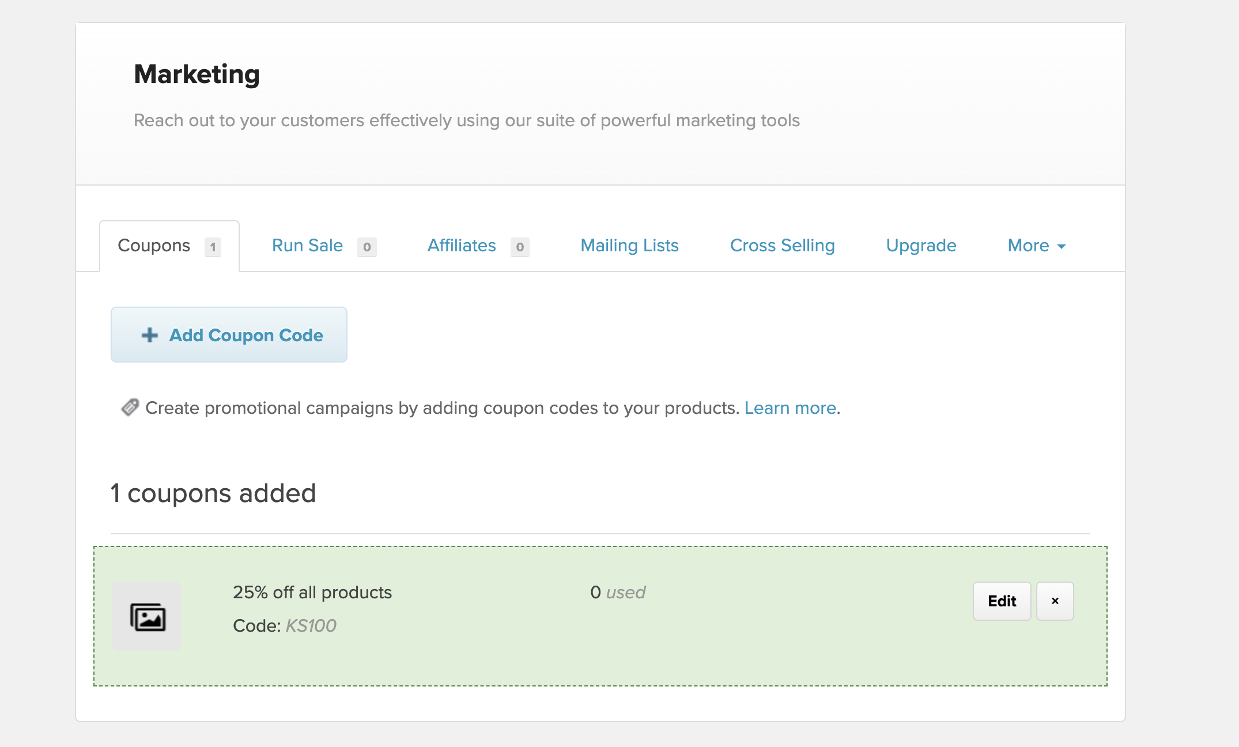Click the 25% off all products title

(x=312, y=593)
